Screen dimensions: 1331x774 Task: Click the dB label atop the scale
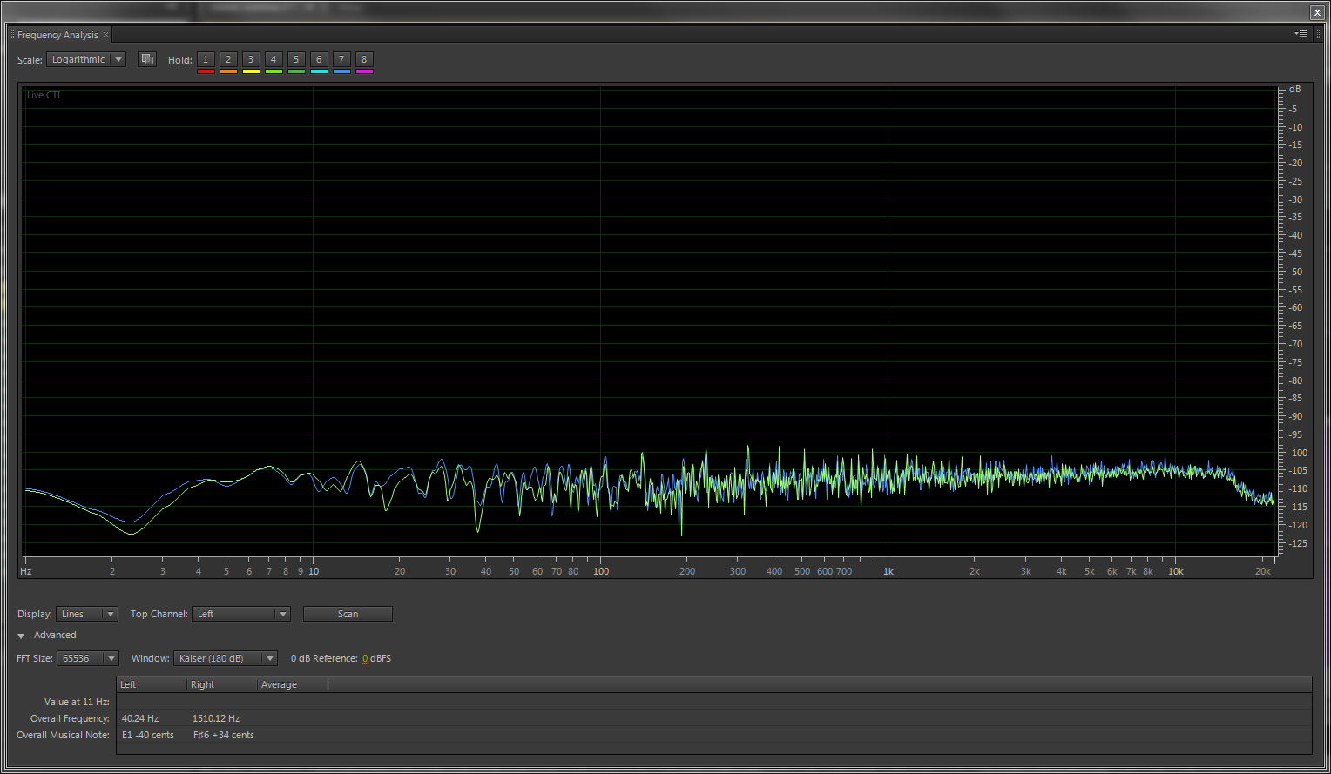click(x=1295, y=89)
